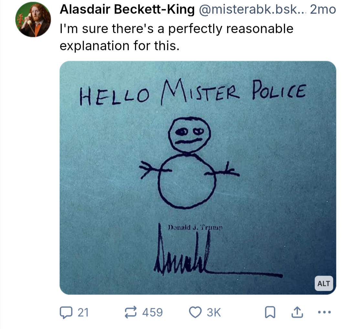The image size is (349, 329).
Task: Click the post text about reasonable explanation
Action: 176,37
